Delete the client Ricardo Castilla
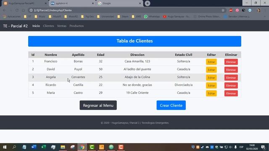 231,86
